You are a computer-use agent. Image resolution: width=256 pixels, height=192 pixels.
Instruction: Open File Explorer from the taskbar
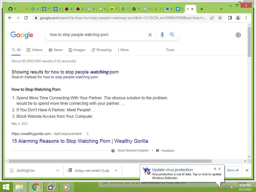19,187
